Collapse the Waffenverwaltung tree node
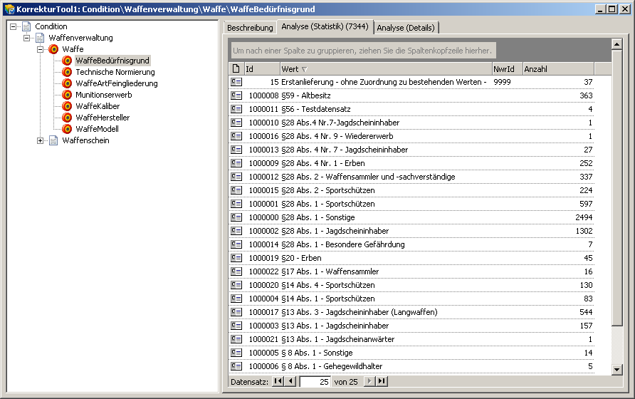The height and width of the screenshot is (399, 635). (x=27, y=38)
